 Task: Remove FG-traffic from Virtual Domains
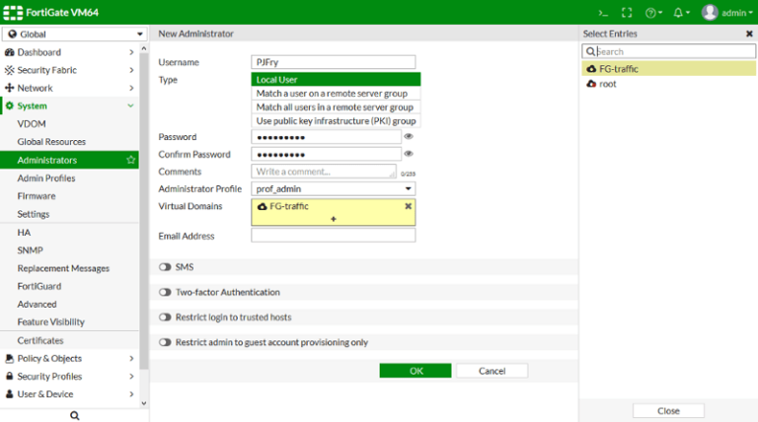(408, 206)
